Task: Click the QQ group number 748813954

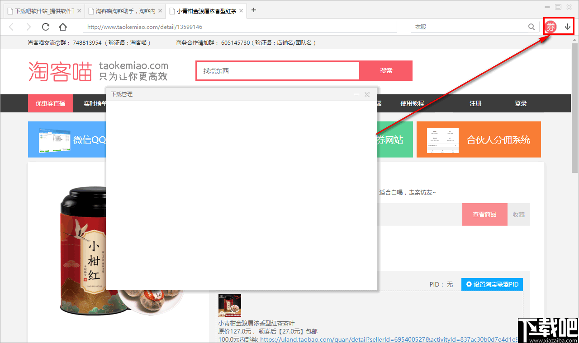Action: coord(87,43)
